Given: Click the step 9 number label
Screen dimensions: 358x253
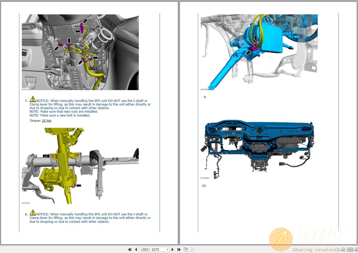Looking at the screenshot, I should [205, 97].
